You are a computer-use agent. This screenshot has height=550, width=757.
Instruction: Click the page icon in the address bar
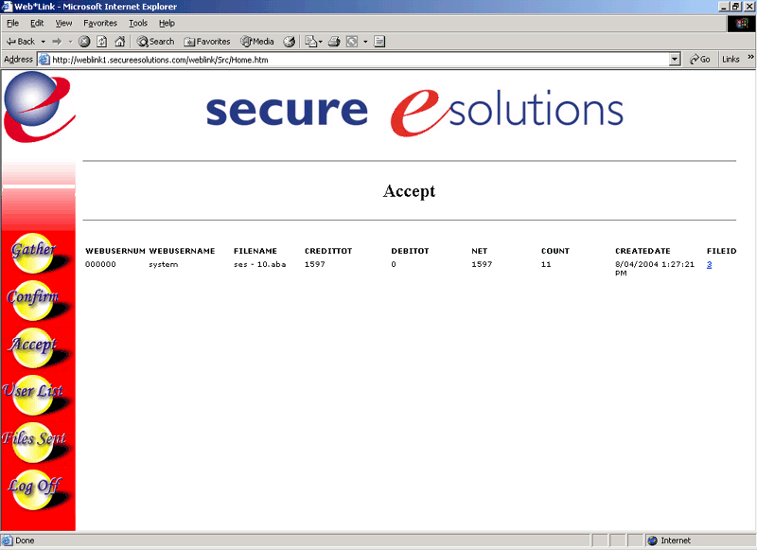[44, 60]
